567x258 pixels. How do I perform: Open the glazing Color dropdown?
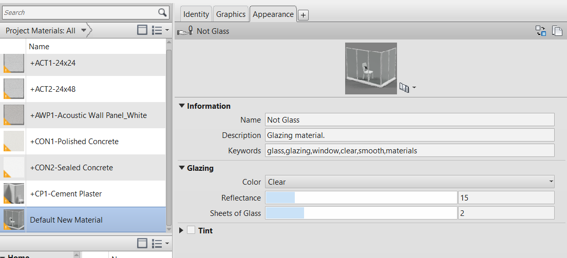coord(410,182)
